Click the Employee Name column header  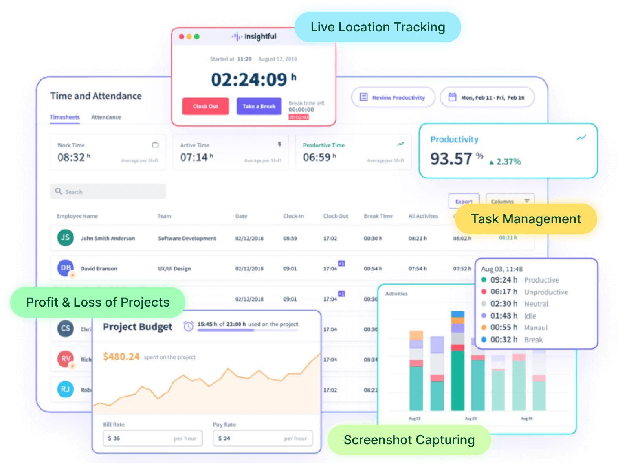click(x=77, y=216)
